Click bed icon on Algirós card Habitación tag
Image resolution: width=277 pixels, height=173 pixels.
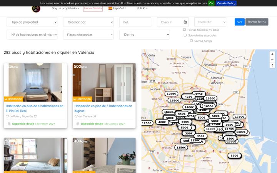[75, 99]
